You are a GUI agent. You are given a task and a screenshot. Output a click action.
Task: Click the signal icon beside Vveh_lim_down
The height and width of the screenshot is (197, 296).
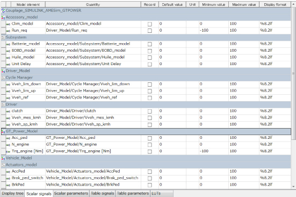click(x=8, y=85)
